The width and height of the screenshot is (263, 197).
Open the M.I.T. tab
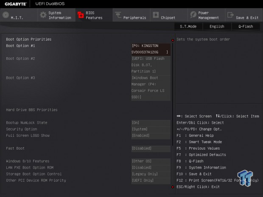[x=19, y=15]
